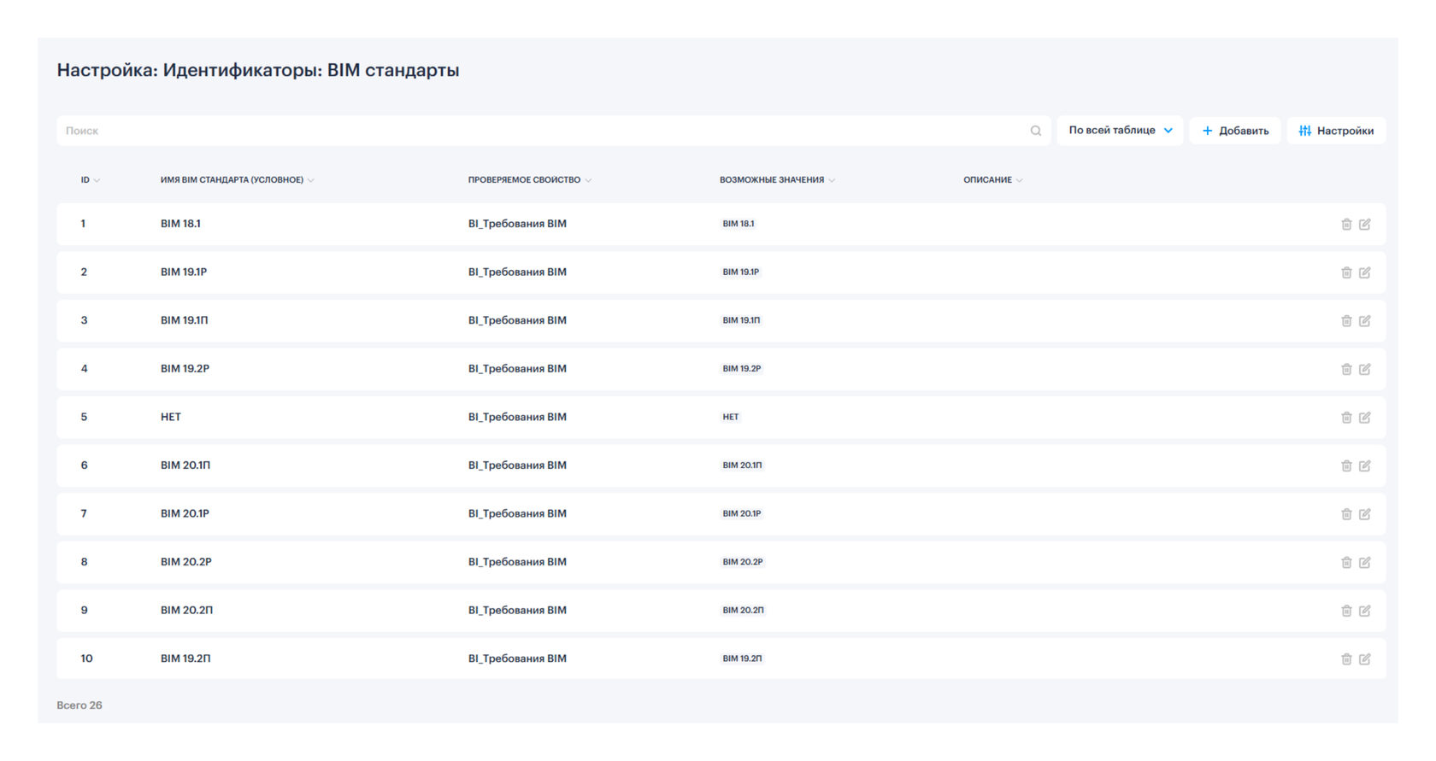The height and width of the screenshot is (761, 1436).
Task: Edit the BIM 20.1Р entry
Action: 1365,514
